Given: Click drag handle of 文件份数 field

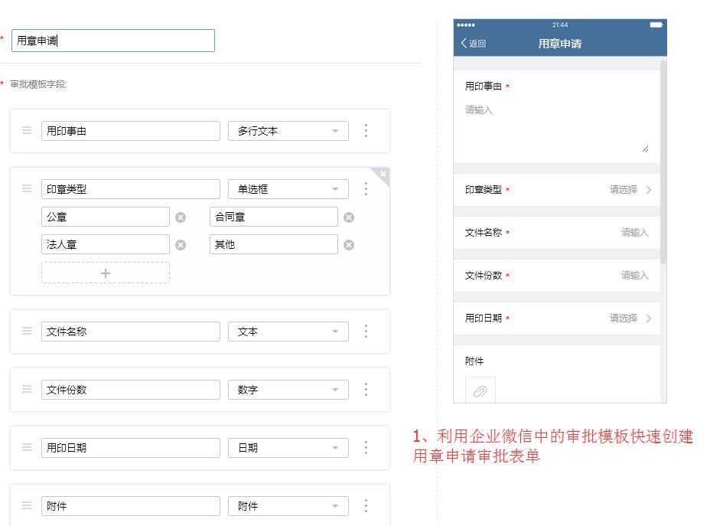Looking at the screenshot, I should pos(27,389).
